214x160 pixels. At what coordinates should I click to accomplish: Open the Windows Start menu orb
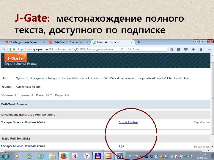click(5, 156)
